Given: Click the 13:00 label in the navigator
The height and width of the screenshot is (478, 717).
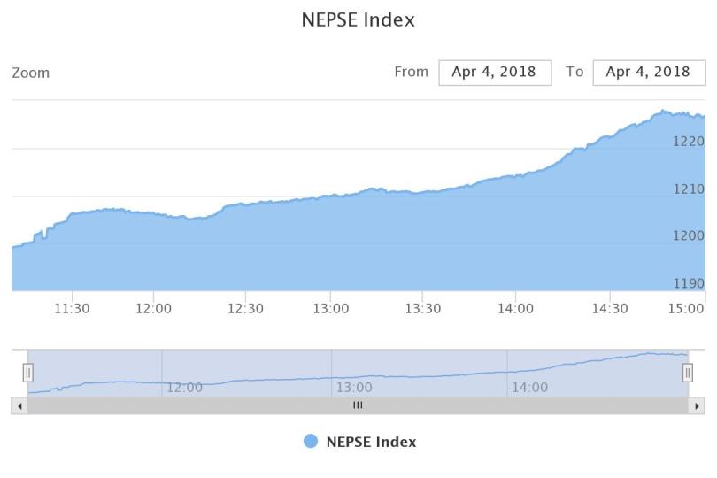Looking at the screenshot, I should click(354, 387).
